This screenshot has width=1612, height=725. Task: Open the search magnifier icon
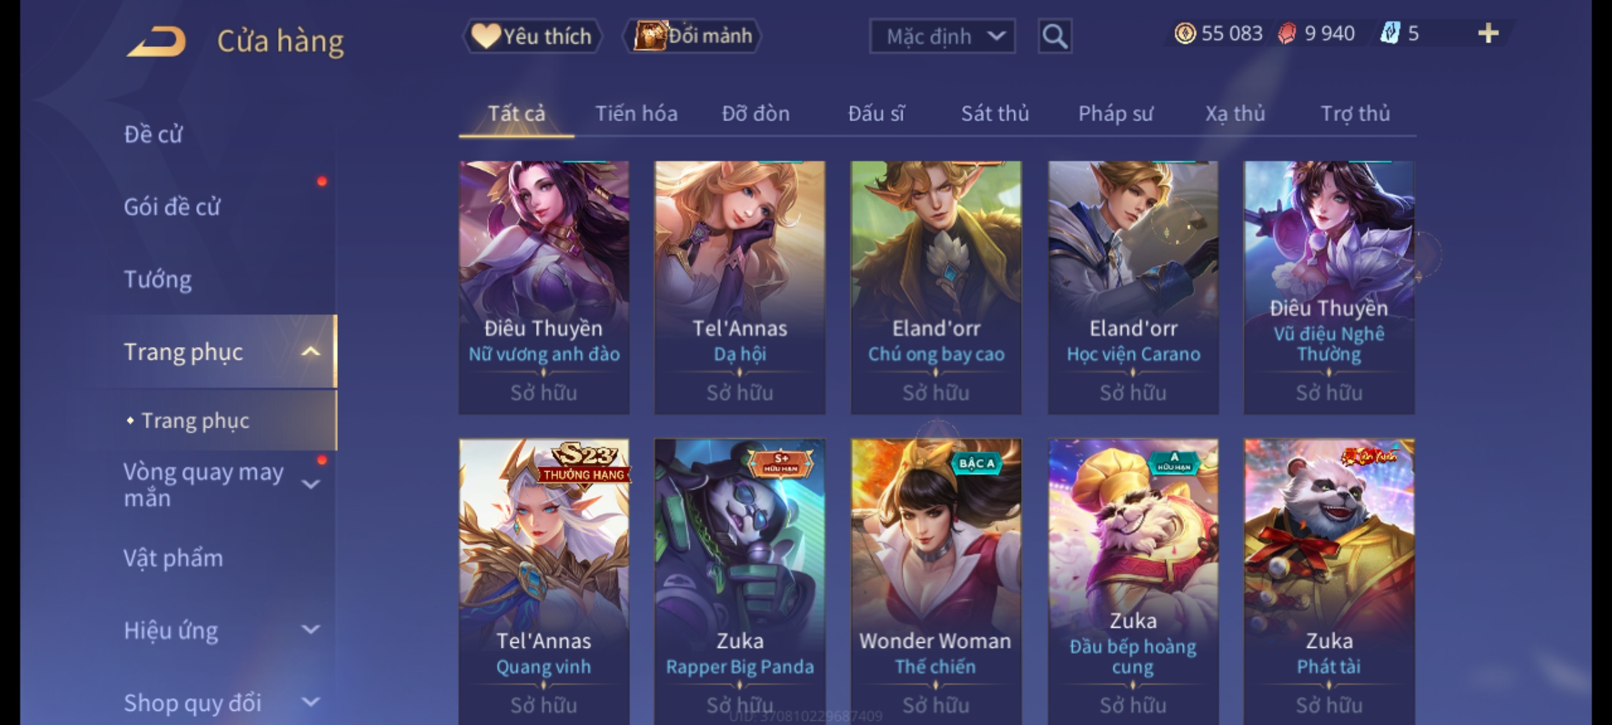1055,36
